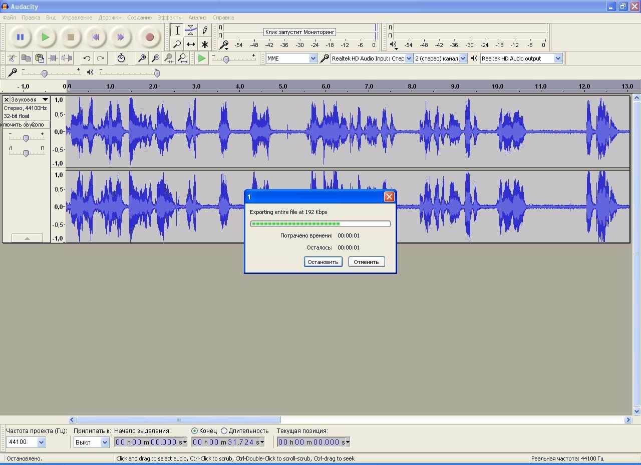Open the Дорожки menu

[x=110, y=17]
